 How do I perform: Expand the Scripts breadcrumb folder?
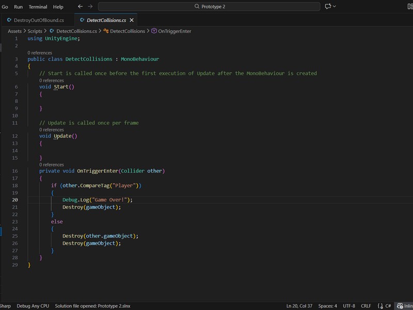coord(35,31)
